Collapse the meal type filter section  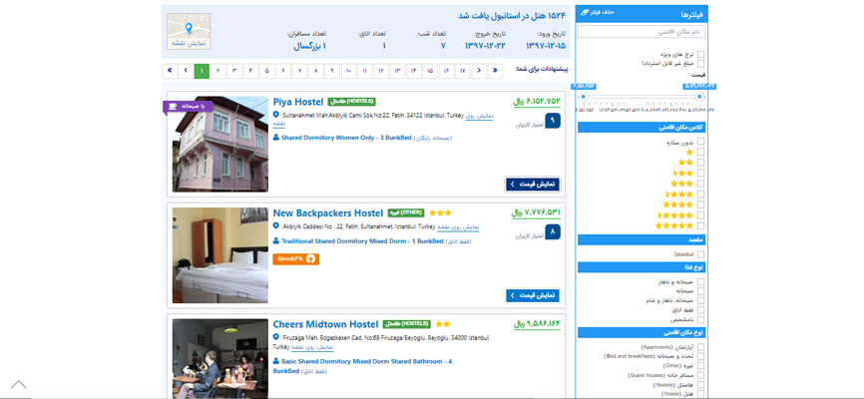[642, 267]
